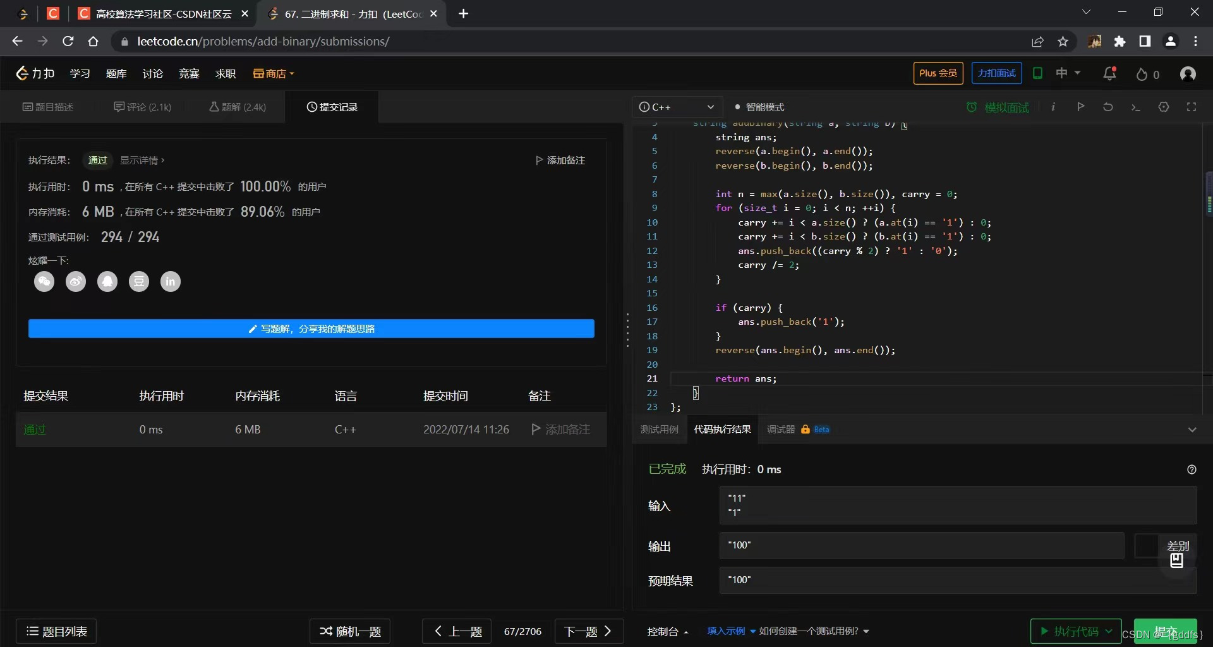The width and height of the screenshot is (1213, 647).
Task: Open editor settings gear
Action: coord(1164,107)
